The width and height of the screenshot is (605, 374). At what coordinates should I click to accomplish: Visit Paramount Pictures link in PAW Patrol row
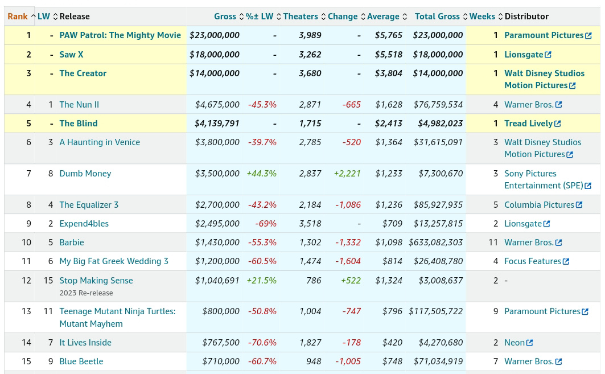click(544, 35)
